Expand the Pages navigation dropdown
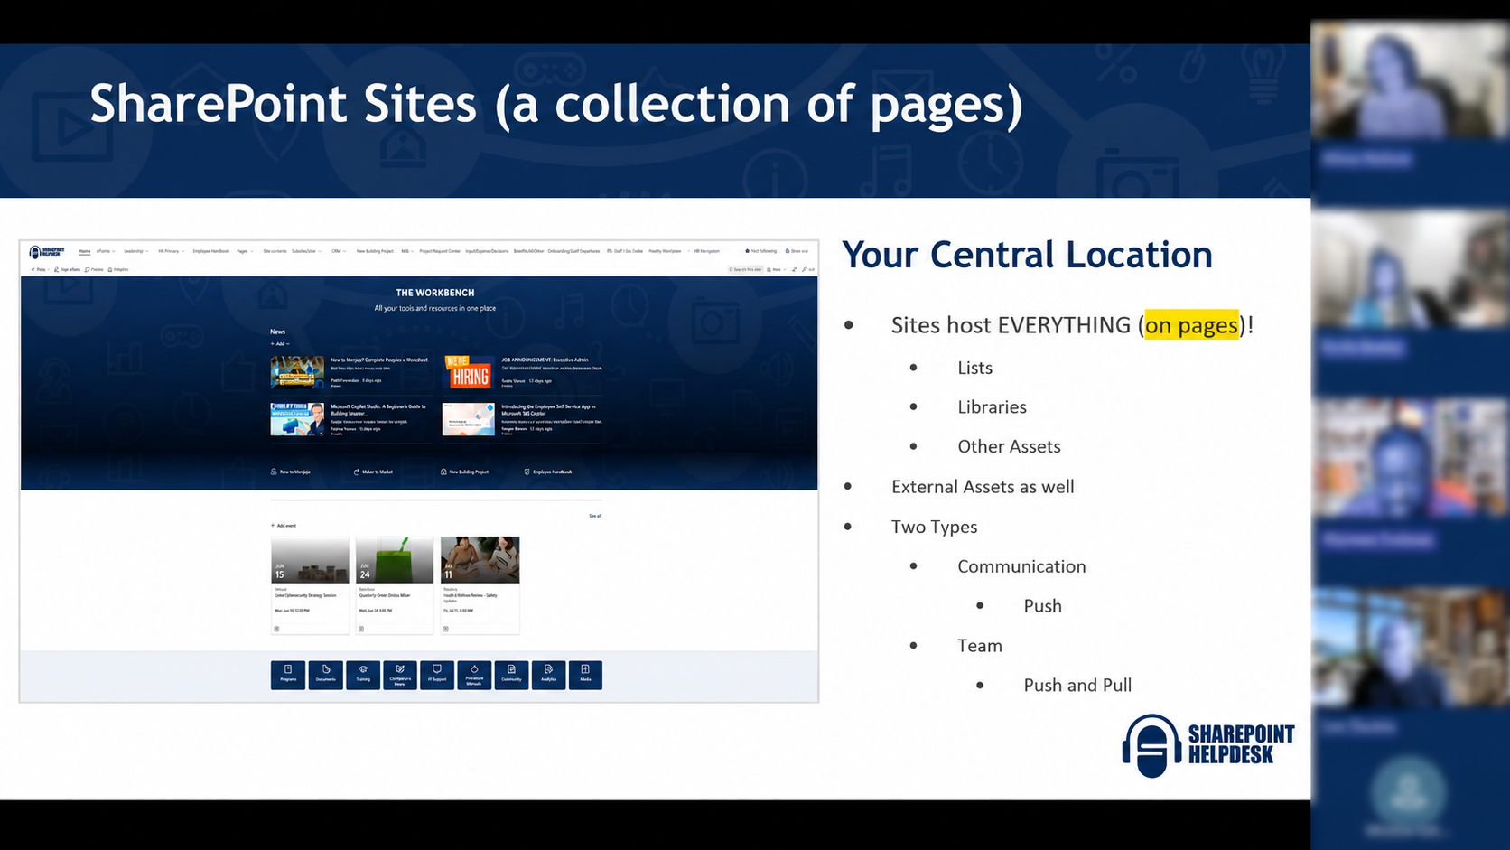Screen dimensions: 1510x850 [245, 251]
